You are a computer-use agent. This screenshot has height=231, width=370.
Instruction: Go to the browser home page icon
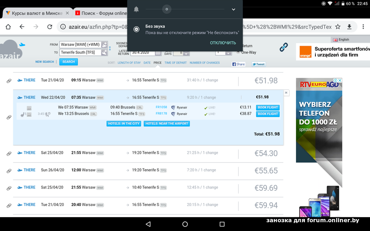8,27
